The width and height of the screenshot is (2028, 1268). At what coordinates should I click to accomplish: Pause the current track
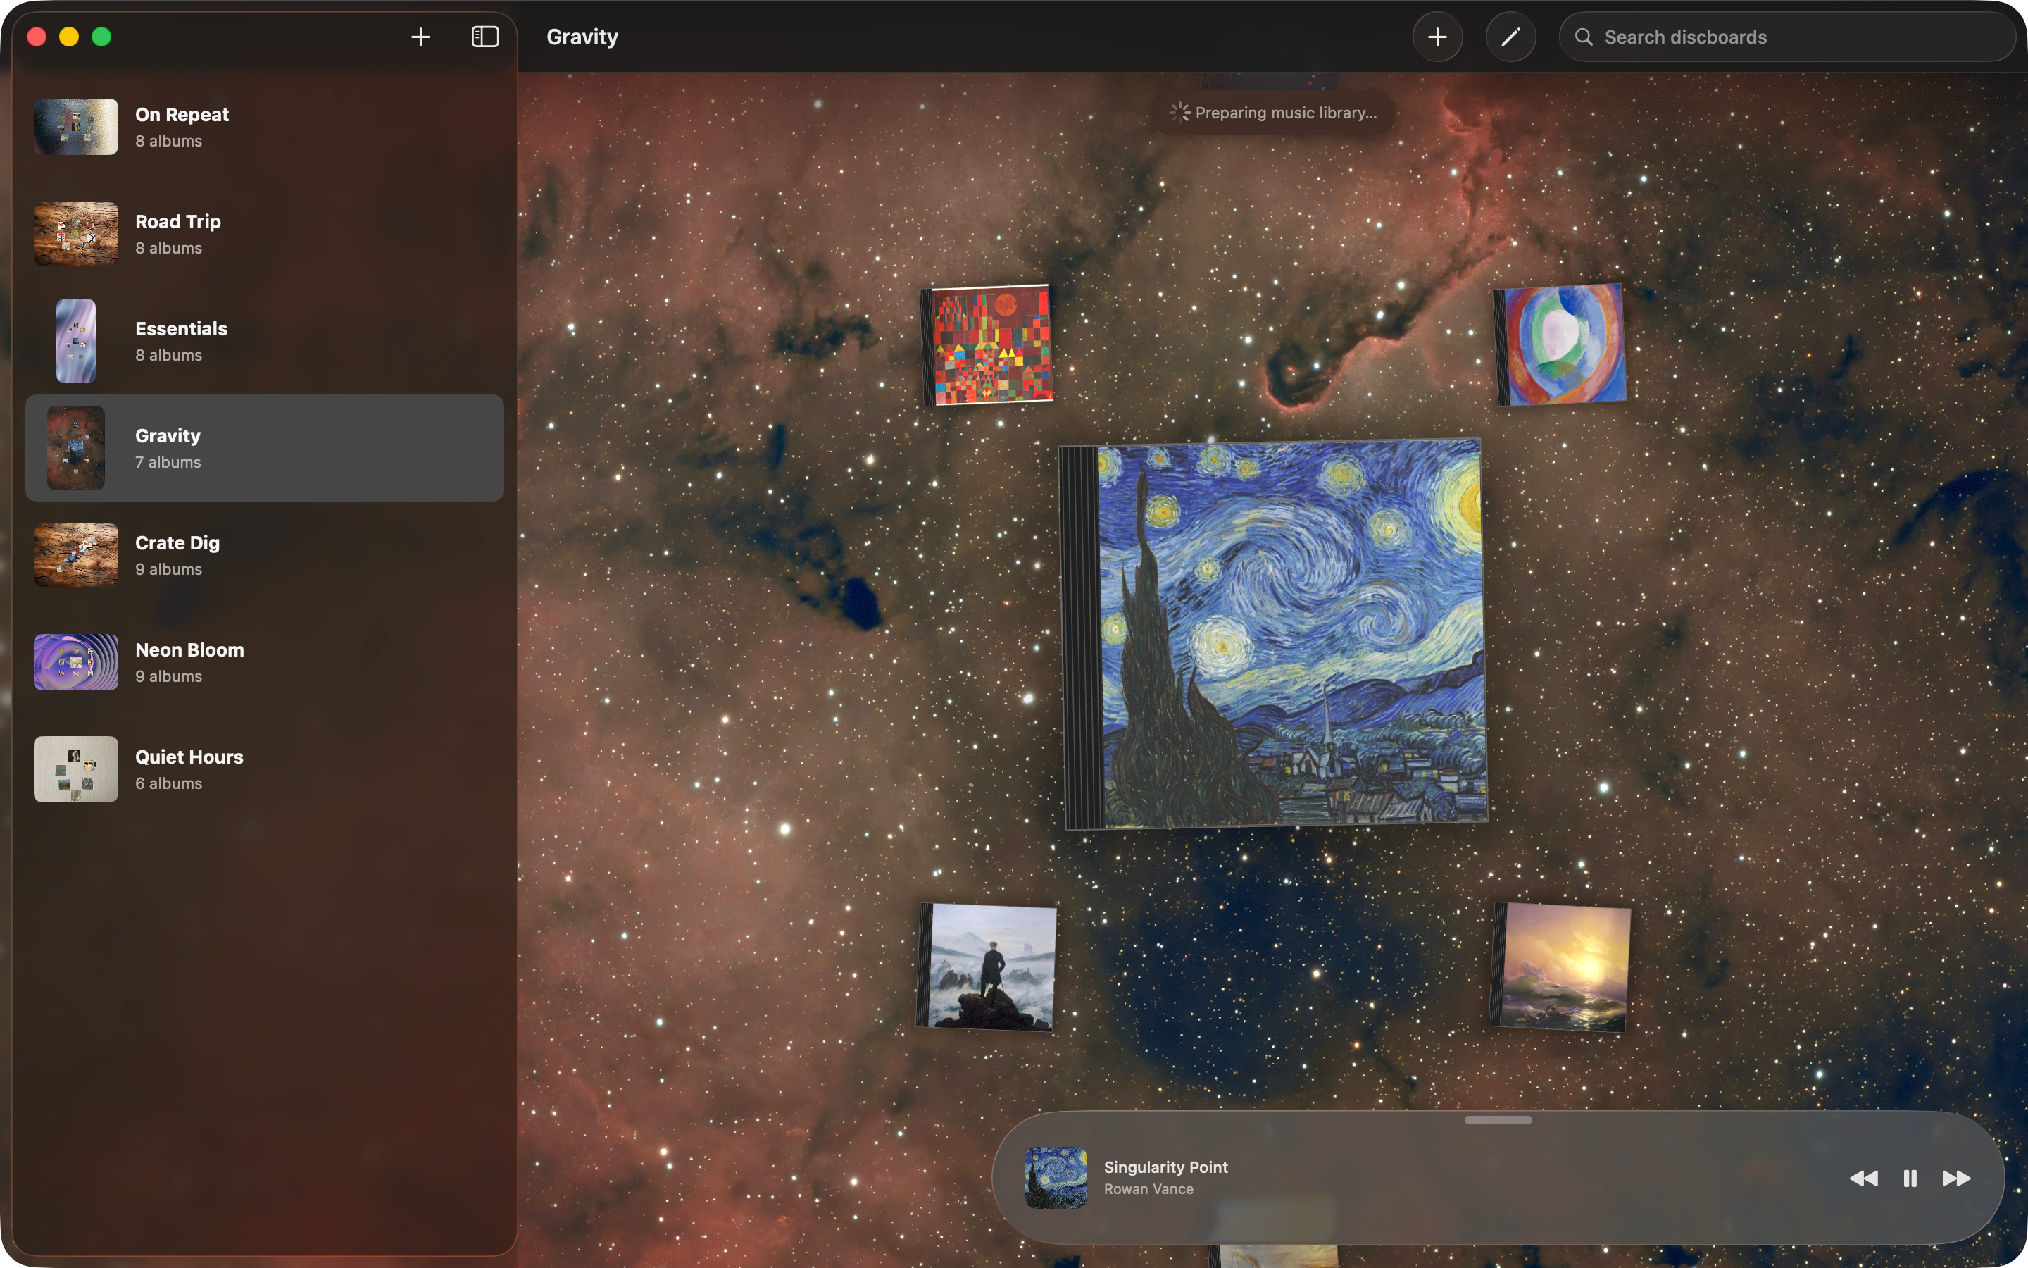pos(1910,1179)
